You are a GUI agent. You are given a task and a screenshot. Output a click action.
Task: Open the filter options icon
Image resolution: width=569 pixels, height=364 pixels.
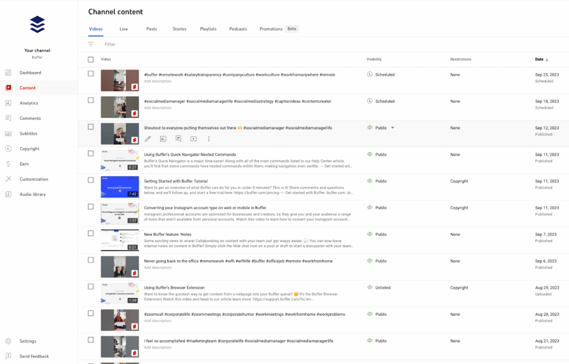coord(90,44)
